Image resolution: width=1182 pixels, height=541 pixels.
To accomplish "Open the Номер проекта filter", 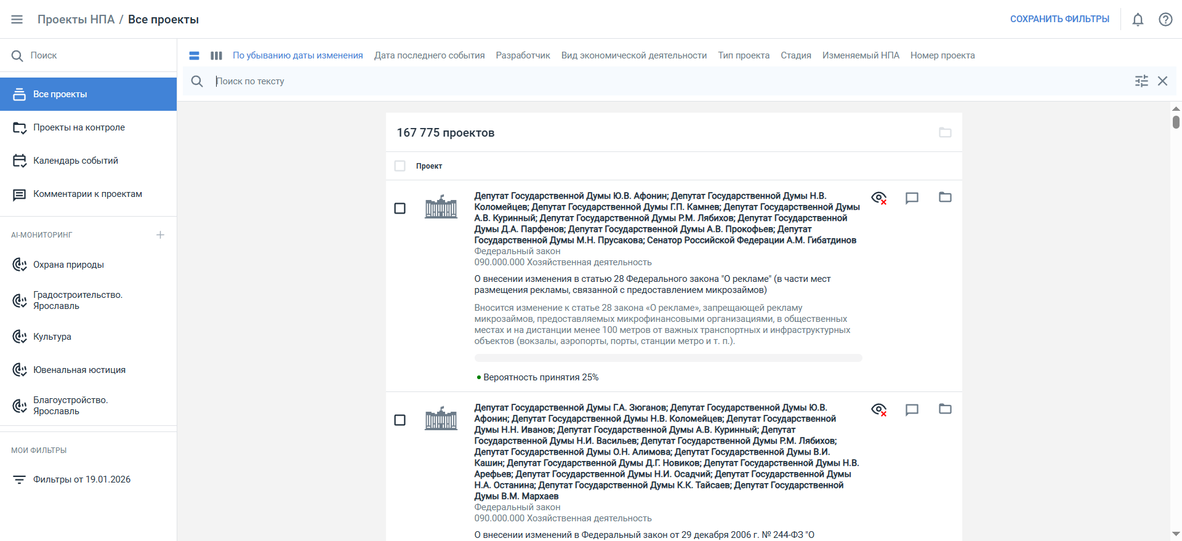I will pos(943,55).
